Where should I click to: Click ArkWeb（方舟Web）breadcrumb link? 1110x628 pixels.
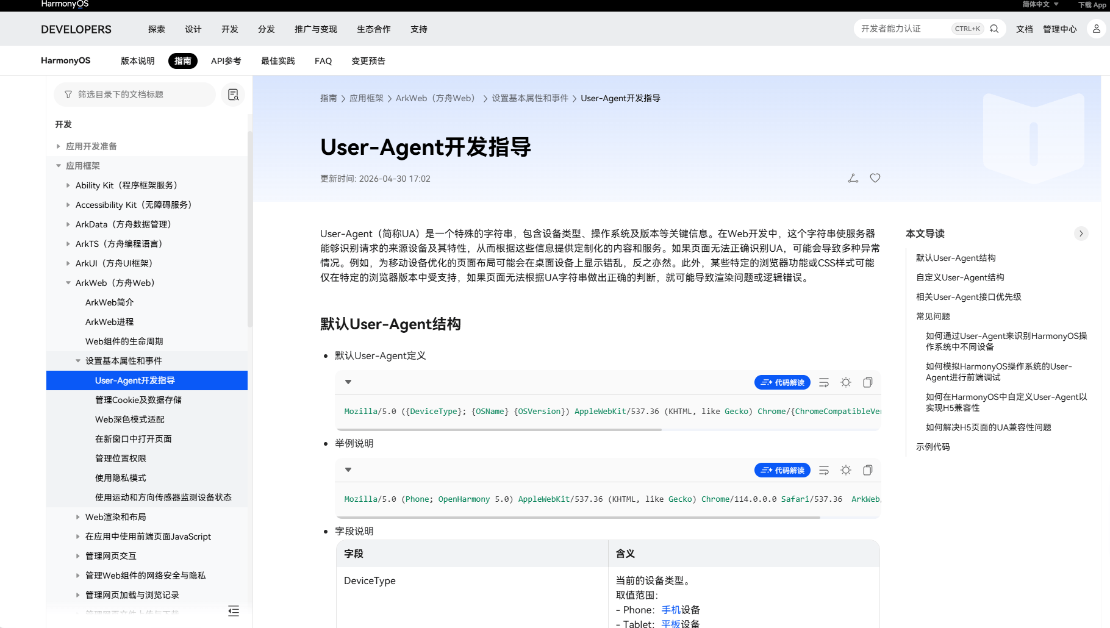point(437,98)
